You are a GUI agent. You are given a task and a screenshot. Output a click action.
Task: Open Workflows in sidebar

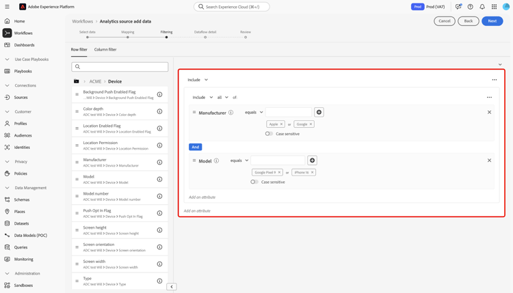[23, 33]
